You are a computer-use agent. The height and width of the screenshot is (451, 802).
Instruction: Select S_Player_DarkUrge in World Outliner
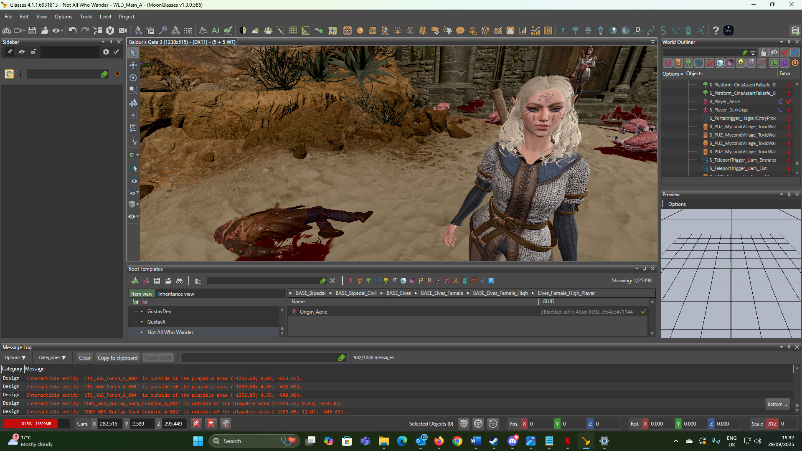pyautogui.click(x=728, y=110)
